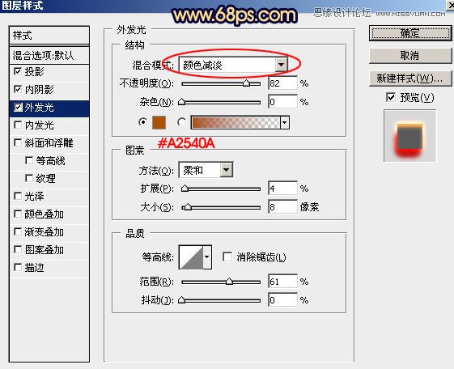Click the 抖动 slider handle
The width and height of the screenshot is (454, 369).
coord(182,300)
